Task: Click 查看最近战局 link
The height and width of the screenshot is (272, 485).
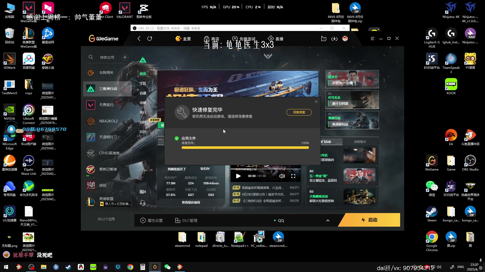Action: (191, 202)
